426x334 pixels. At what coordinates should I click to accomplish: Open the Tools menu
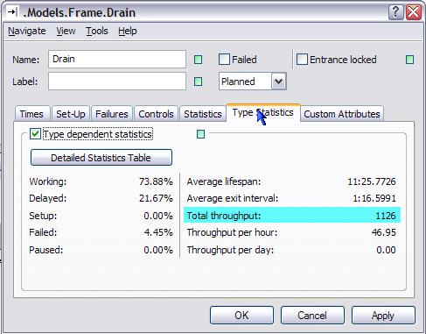click(97, 31)
